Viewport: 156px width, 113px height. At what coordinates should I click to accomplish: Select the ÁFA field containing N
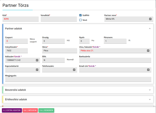[x=53, y=60]
